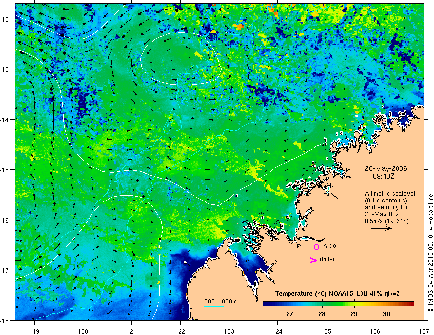This screenshot has height=335, width=434.
Task: Click the 'drifter' legend label
Action: coord(327,259)
